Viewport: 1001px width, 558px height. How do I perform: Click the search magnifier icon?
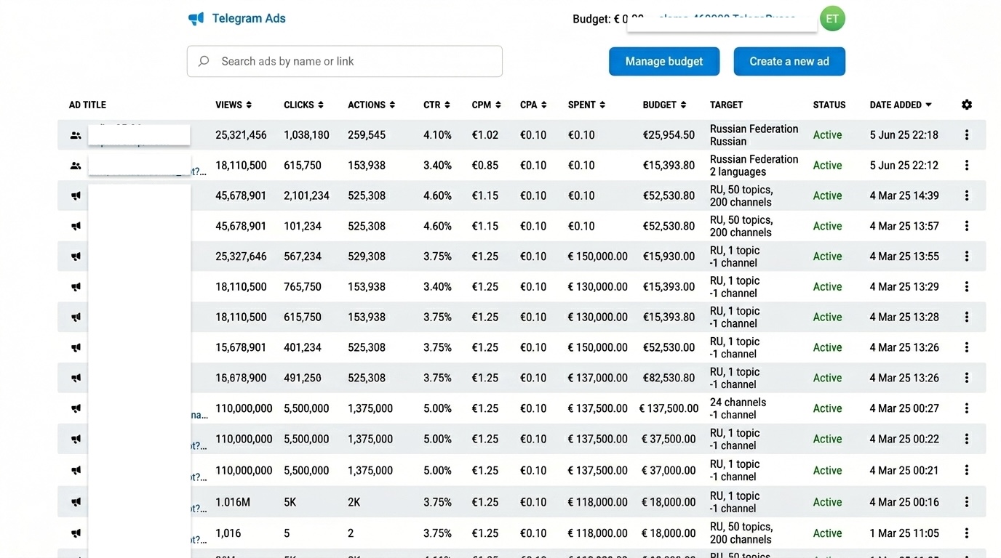click(x=204, y=61)
